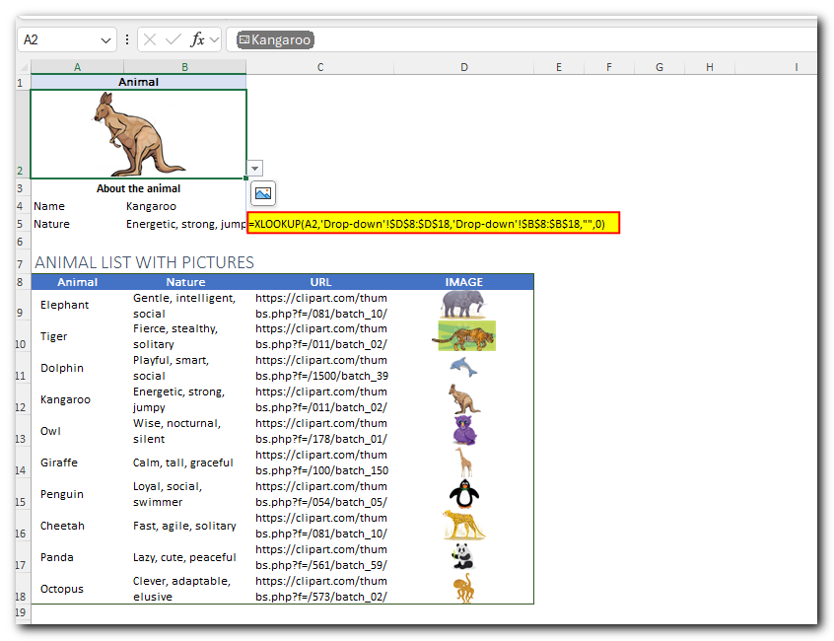Click 'Calm, tall, graceful' nature cell
The image size is (834, 641).
[185, 463]
